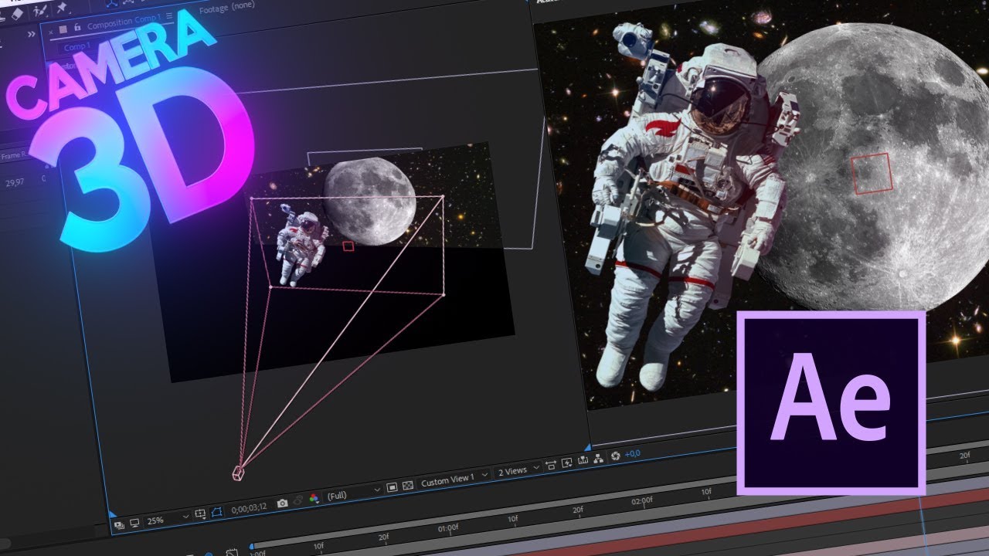Viewport: 989px width, 556px height.
Task: Open the comp flowchart icon
Action: click(598, 458)
